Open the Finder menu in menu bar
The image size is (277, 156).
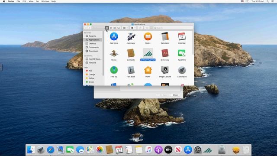[x=11, y=1]
